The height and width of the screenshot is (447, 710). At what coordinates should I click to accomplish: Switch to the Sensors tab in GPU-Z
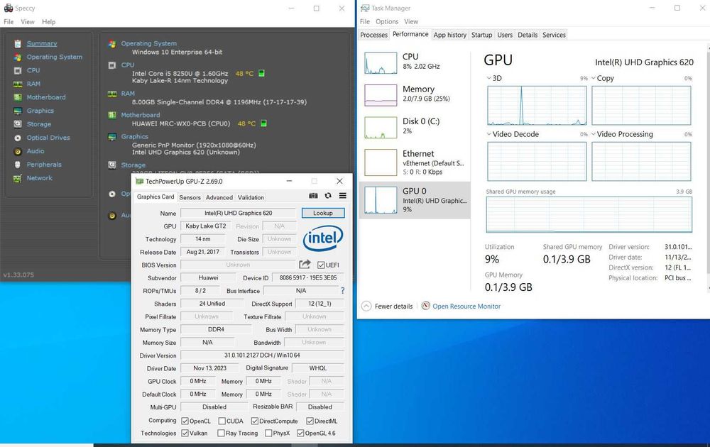point(190,198)
